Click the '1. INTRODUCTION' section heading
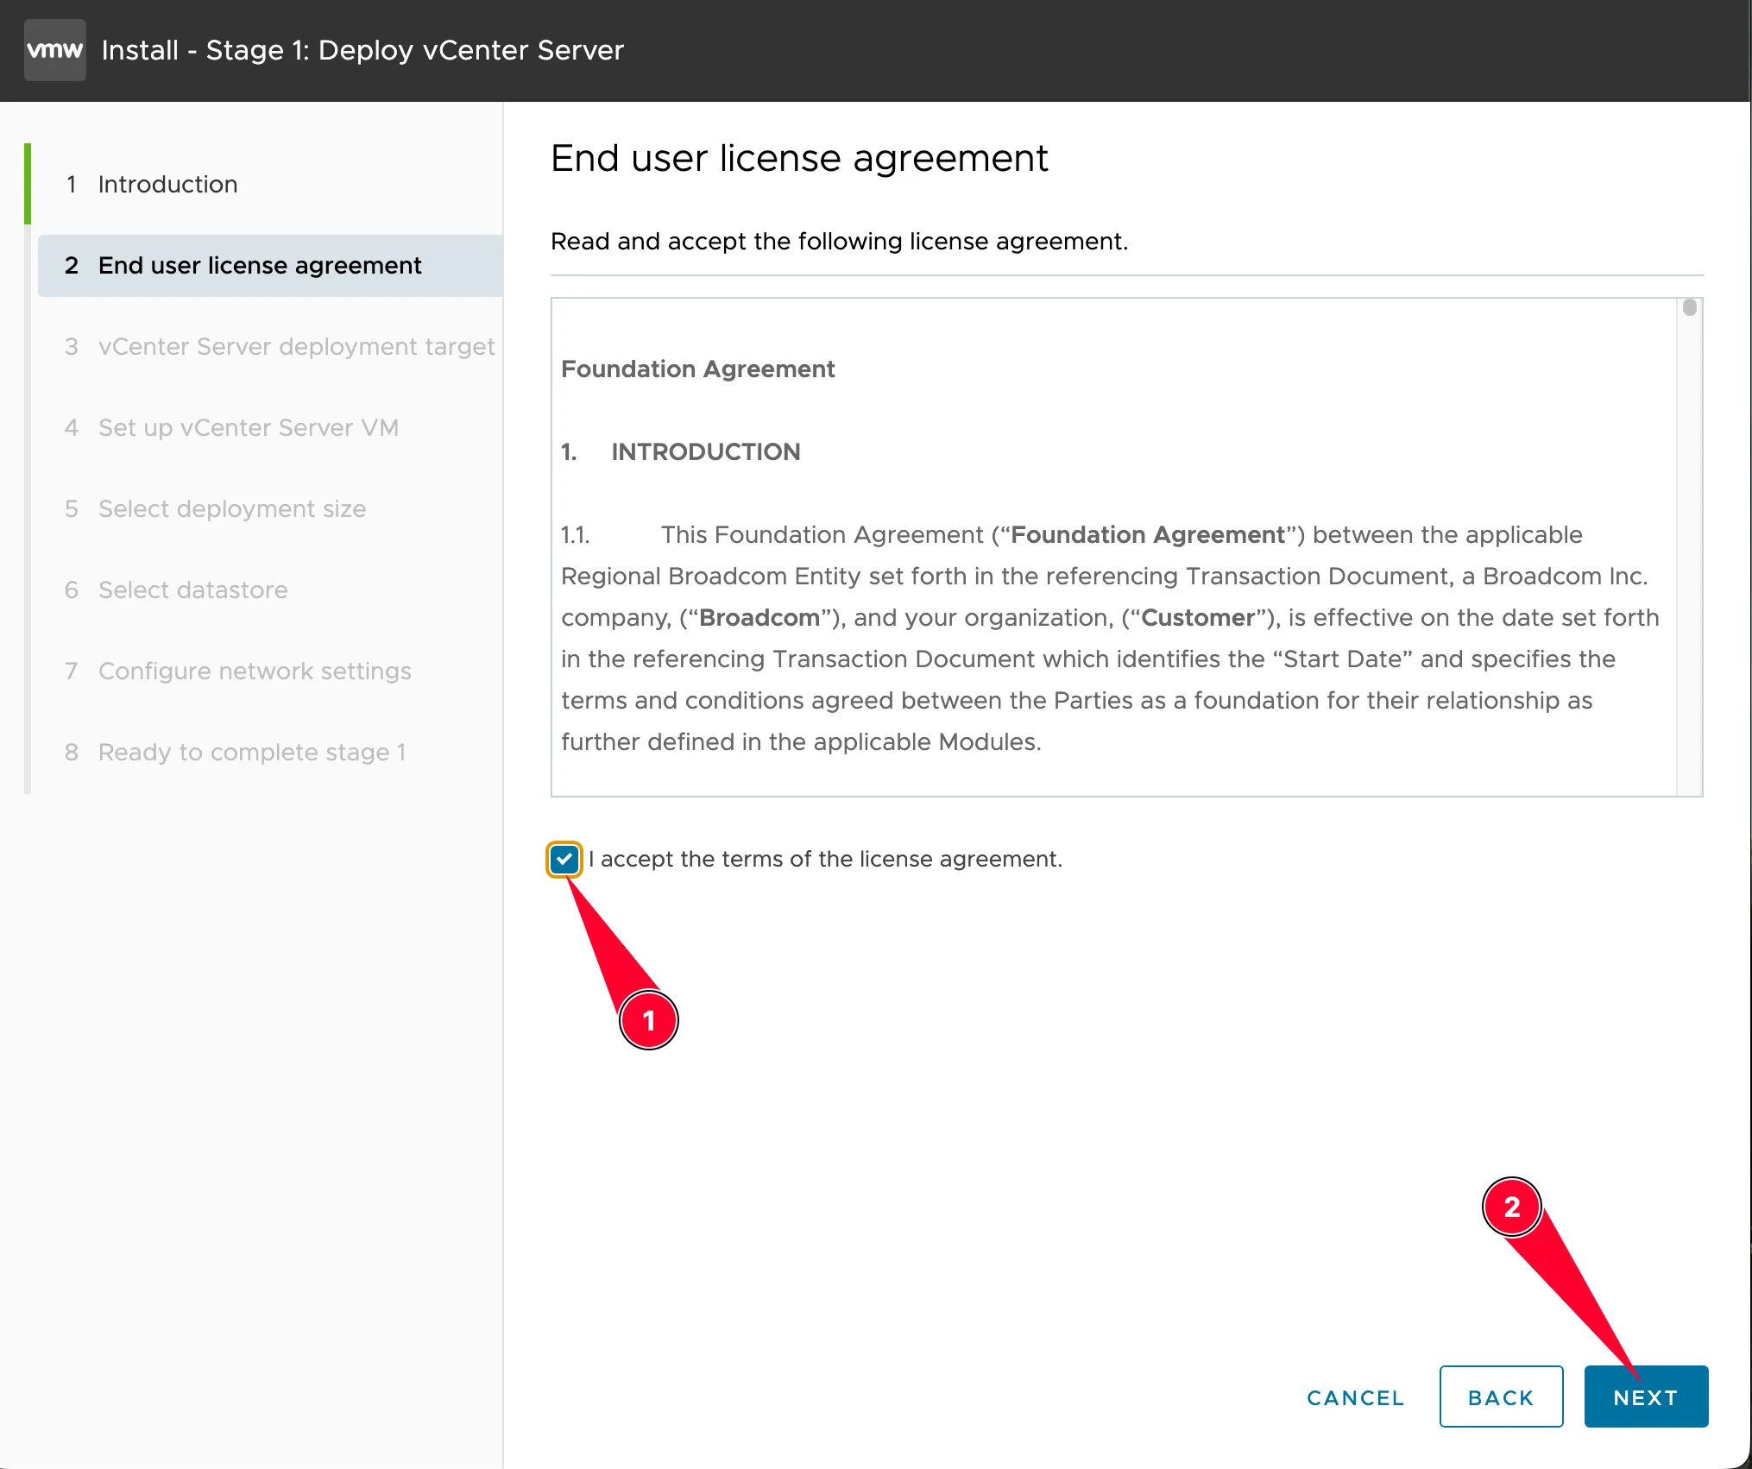 [x=681, y=452]
